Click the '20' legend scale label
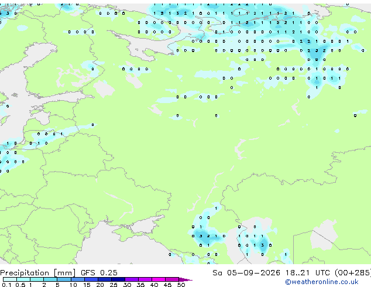This screenshot has width=371, height=287. coord(100,285)
